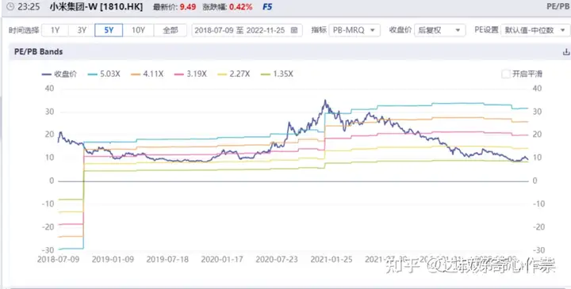This screenshot has width=571, height=289.
Task: Toggle the 2.27X legend series
Action: (x=234, y=74)
